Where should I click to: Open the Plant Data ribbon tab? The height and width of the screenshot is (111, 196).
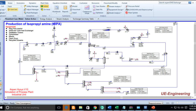point(44,3)
